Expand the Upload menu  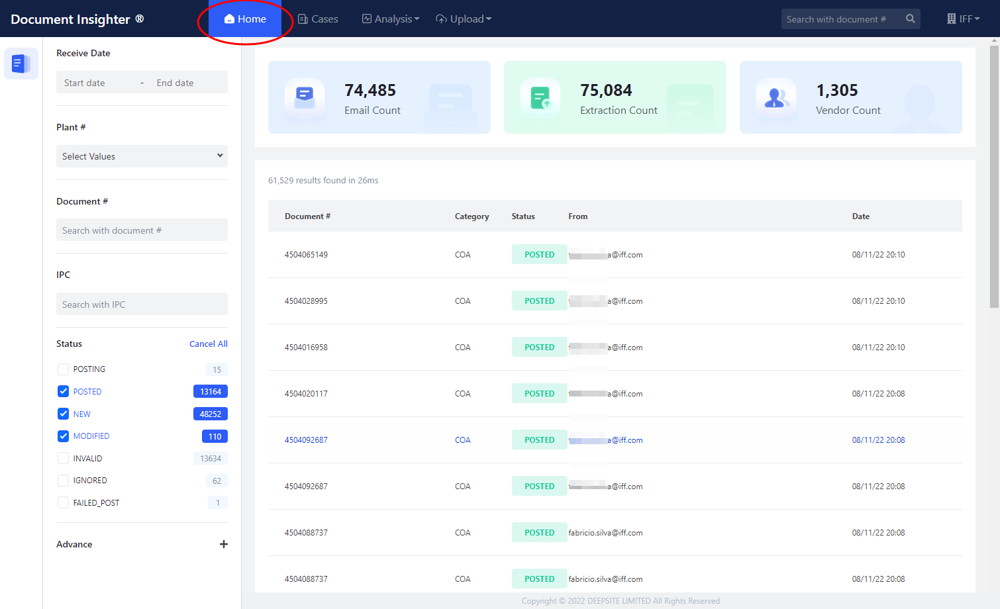(x=464, y=19)
